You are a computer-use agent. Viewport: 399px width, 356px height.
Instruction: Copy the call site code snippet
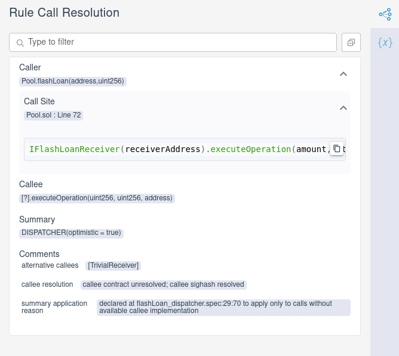point(336,148)
